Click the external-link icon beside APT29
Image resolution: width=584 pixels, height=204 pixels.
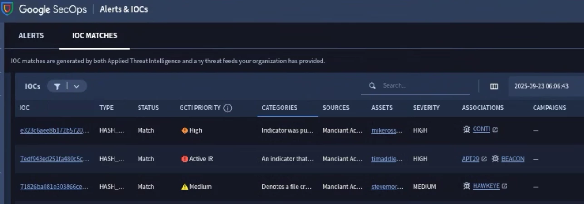click(484, 159)
